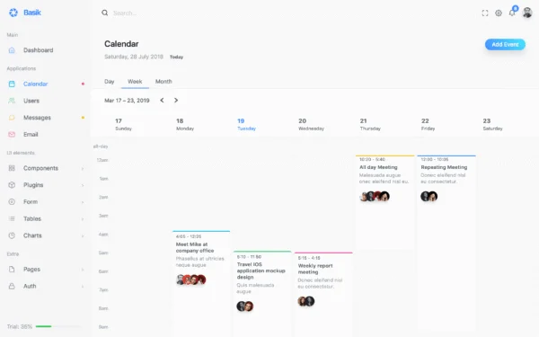This screenshot has width=539, height=337.
Task: Click the Email envelope icon
Action: coord(12,135)
